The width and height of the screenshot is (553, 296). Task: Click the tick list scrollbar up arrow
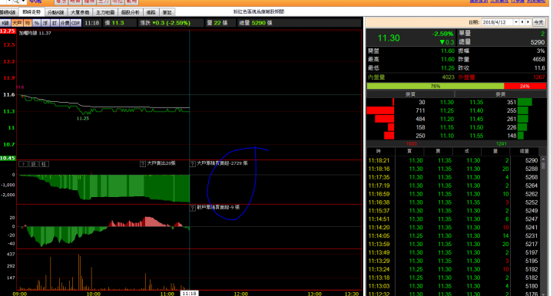click(x=543, y=160)
